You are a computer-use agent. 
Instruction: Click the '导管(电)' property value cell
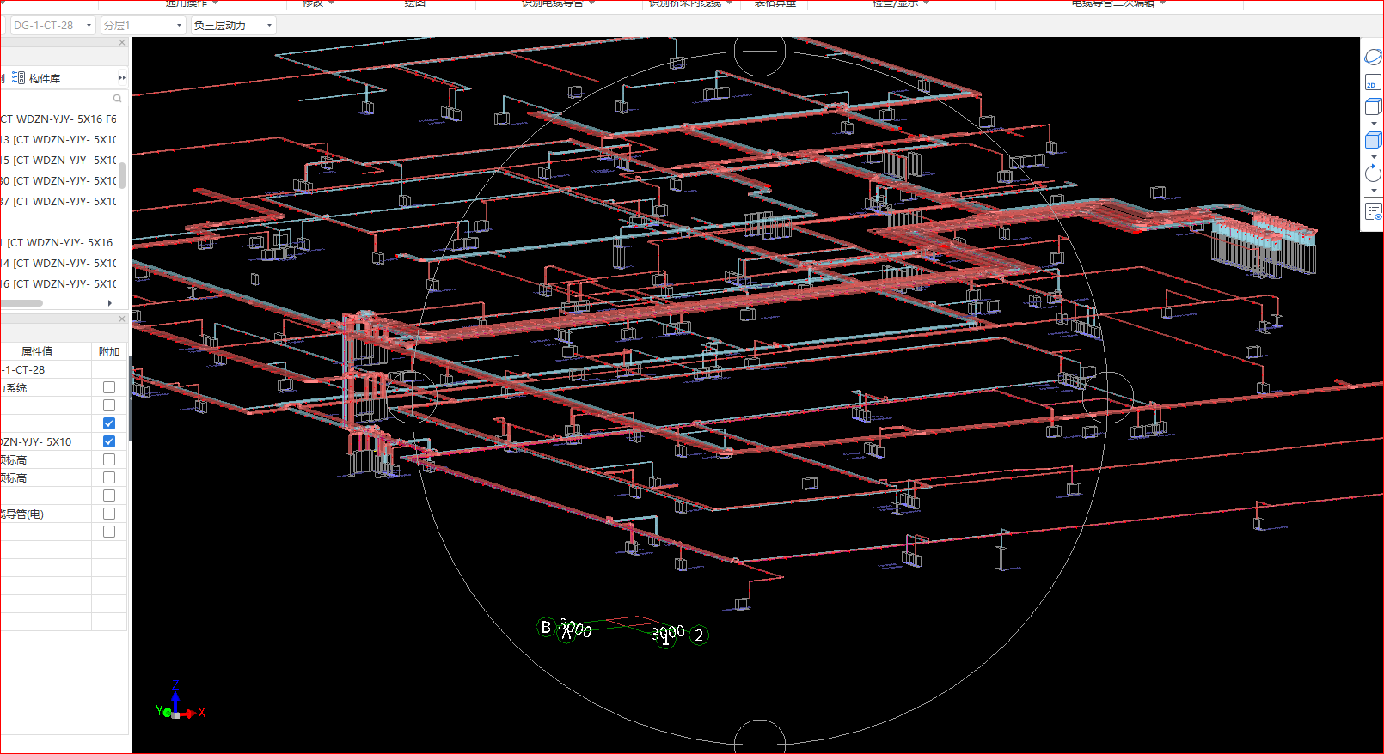pos(46,514)
